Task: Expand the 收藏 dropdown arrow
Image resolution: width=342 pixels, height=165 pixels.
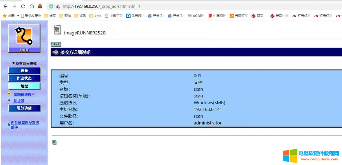Action: point(18,16)
